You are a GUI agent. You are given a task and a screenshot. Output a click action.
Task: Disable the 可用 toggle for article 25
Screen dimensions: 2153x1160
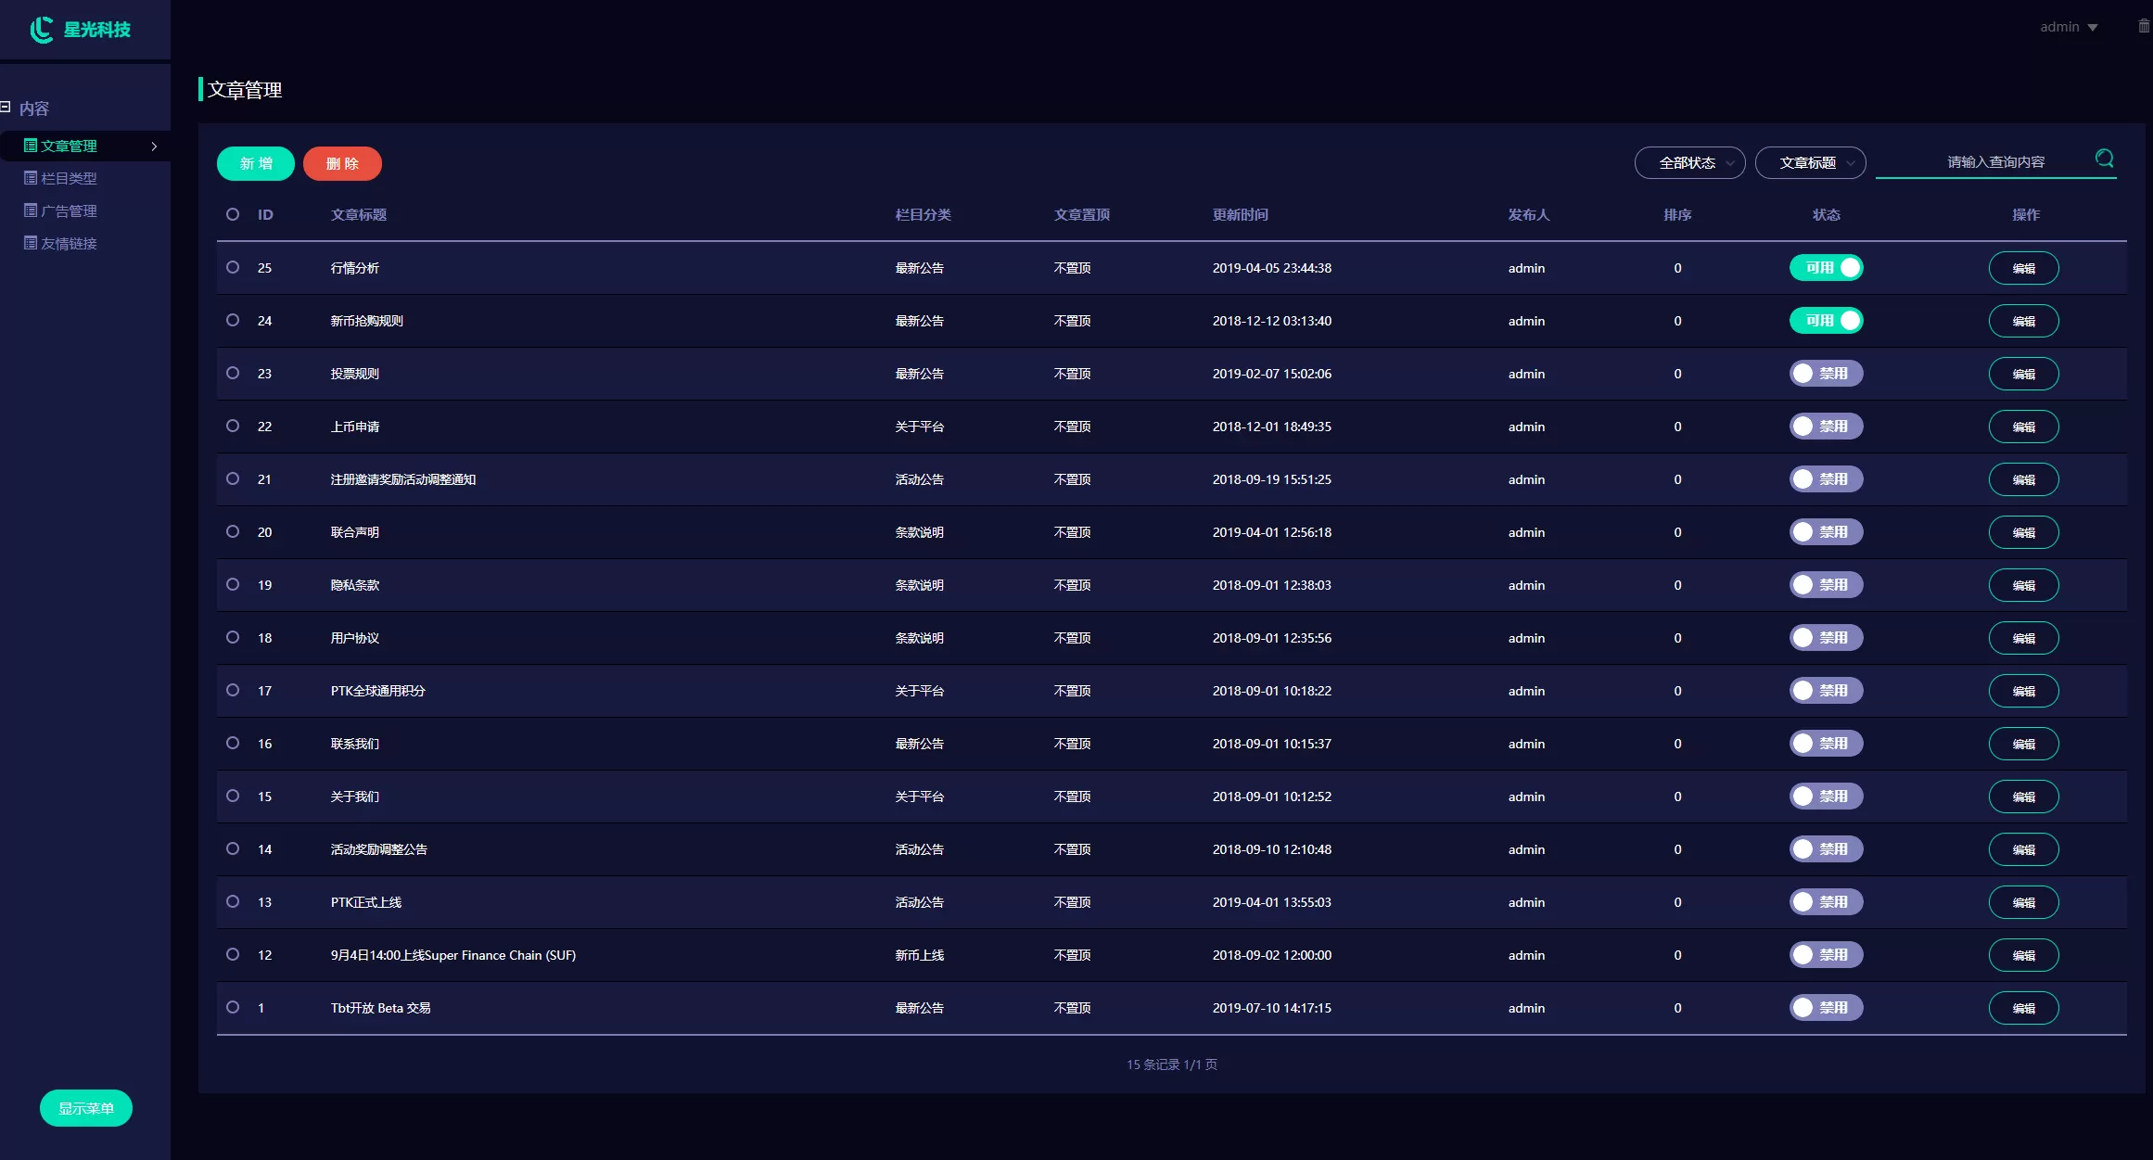click(x=1825, y=268)
